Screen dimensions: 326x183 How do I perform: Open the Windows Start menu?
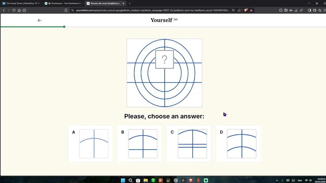point(123,180)
